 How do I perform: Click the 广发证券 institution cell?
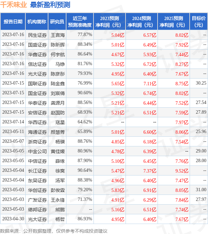(37, 200)
